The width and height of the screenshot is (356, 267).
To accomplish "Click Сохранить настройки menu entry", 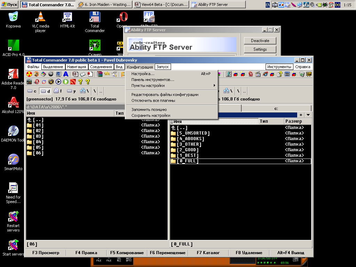I will pos(171,115).
